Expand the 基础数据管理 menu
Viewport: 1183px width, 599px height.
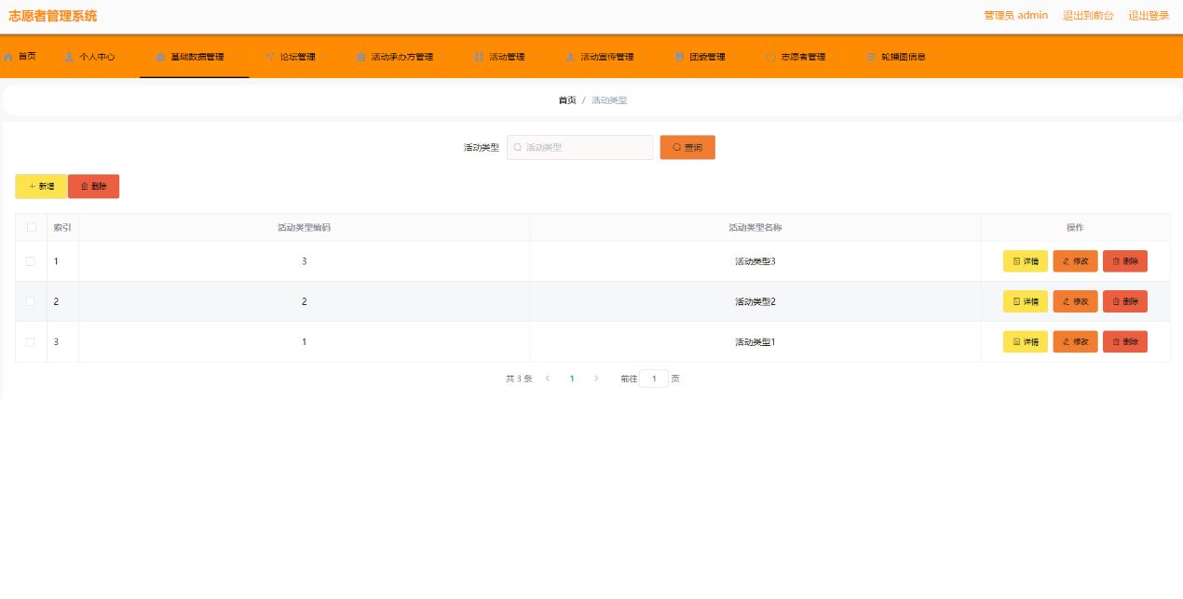[194, 57]
